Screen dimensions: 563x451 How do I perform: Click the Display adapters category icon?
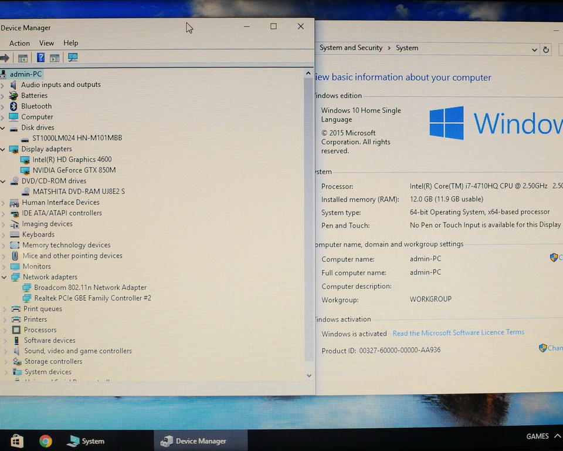[14, 149]
